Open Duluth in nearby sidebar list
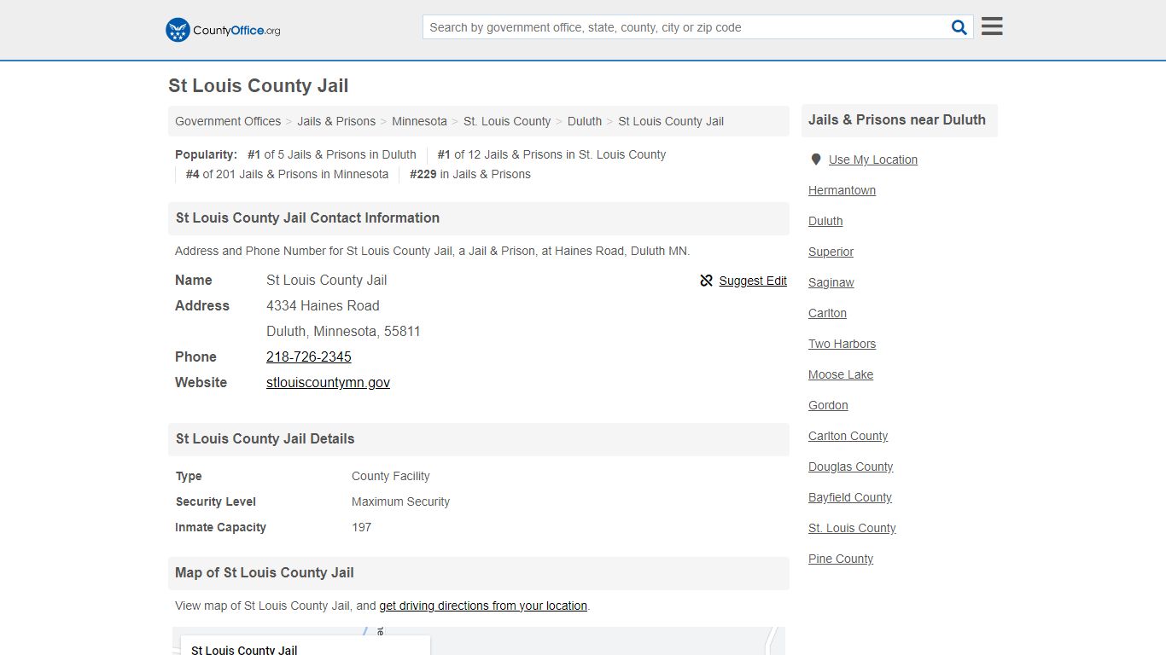The width and height of the screenshot is (1166, 655). pos(825,221)
